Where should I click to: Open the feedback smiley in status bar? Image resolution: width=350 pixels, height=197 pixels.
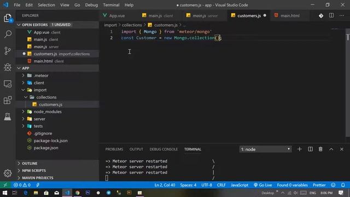coord(333,185)
